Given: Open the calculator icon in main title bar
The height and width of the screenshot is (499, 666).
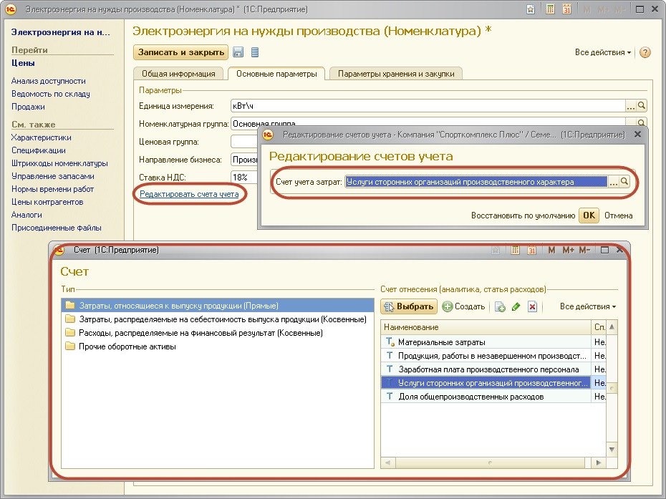Looking at the screenshot, I should click(550, 10).
